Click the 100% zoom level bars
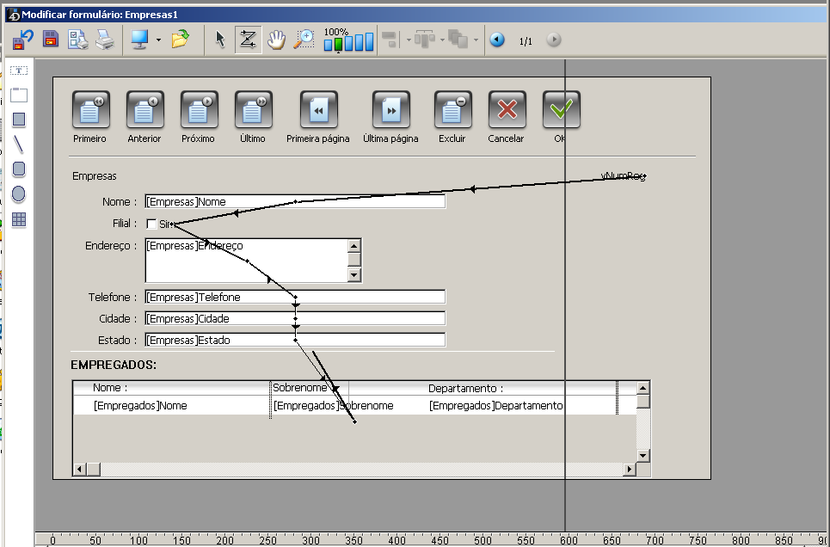The width and height of the screenshot is (830, 547). point(348,41)
